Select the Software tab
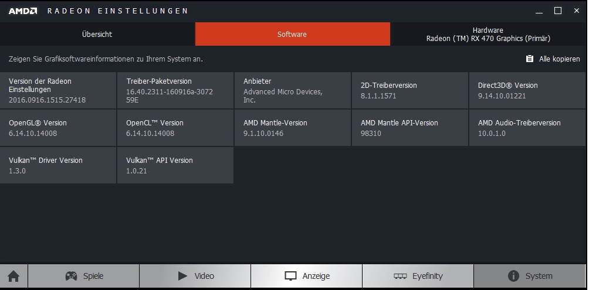589x290 pixels. point(292,34)
